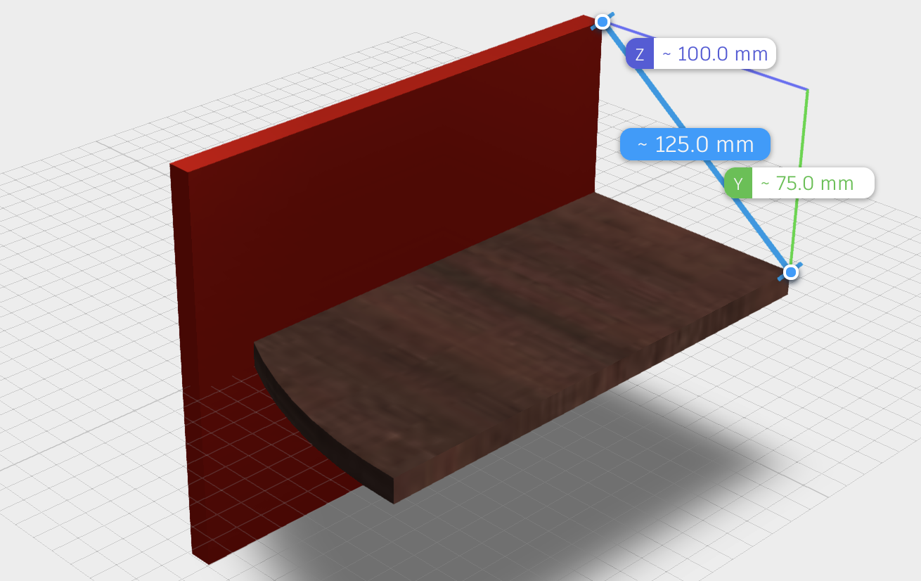Click the purple Z axis badge
921x581 pixels.
pos(640,54)
